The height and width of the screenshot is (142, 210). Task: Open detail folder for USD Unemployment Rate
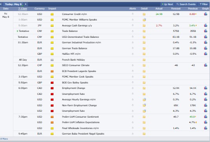pyautogui.click(x=144, y=111)
